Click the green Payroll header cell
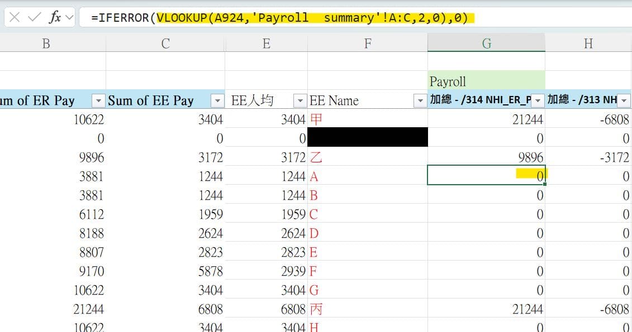The image size is (632, 332). coord(487,80)
